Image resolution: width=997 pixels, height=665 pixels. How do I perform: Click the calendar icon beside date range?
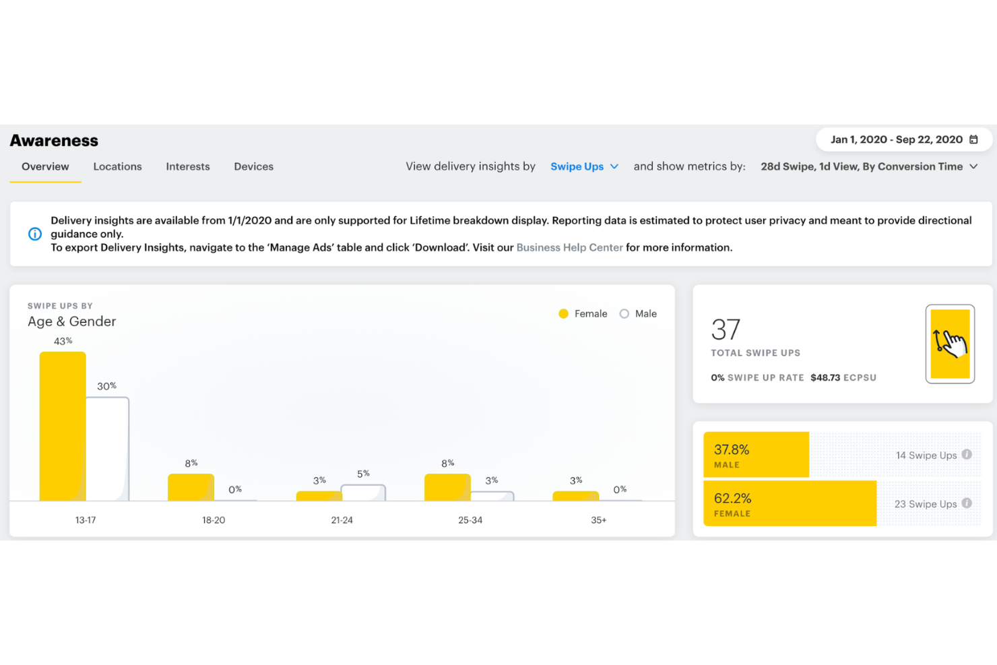pyautogui.click(x=973, y=139)
